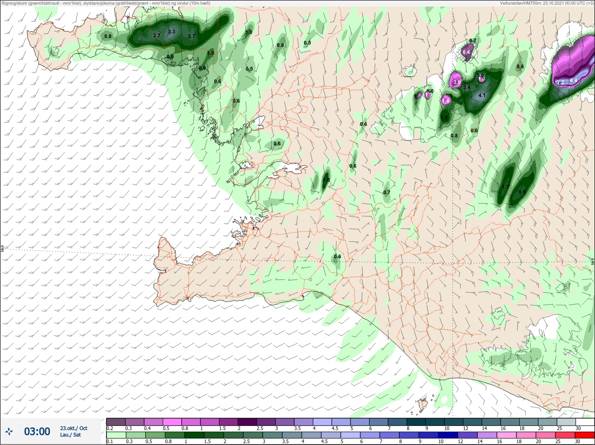This screenshot has width=595, height=445.
Task: Click the 1.7 precipitation value on the map
Action: (506, 187)
